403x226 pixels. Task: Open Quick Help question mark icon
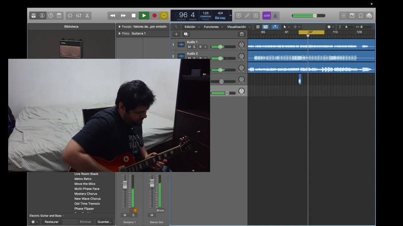pyautogui.click(x=51, y=15)
